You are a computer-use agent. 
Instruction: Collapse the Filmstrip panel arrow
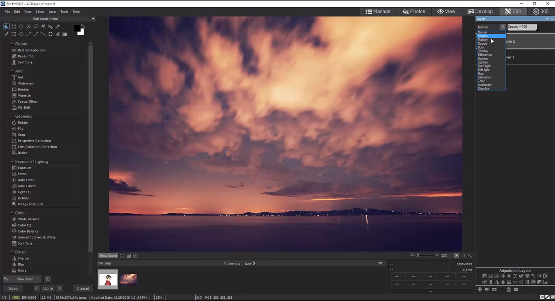[x=380, y=263]
